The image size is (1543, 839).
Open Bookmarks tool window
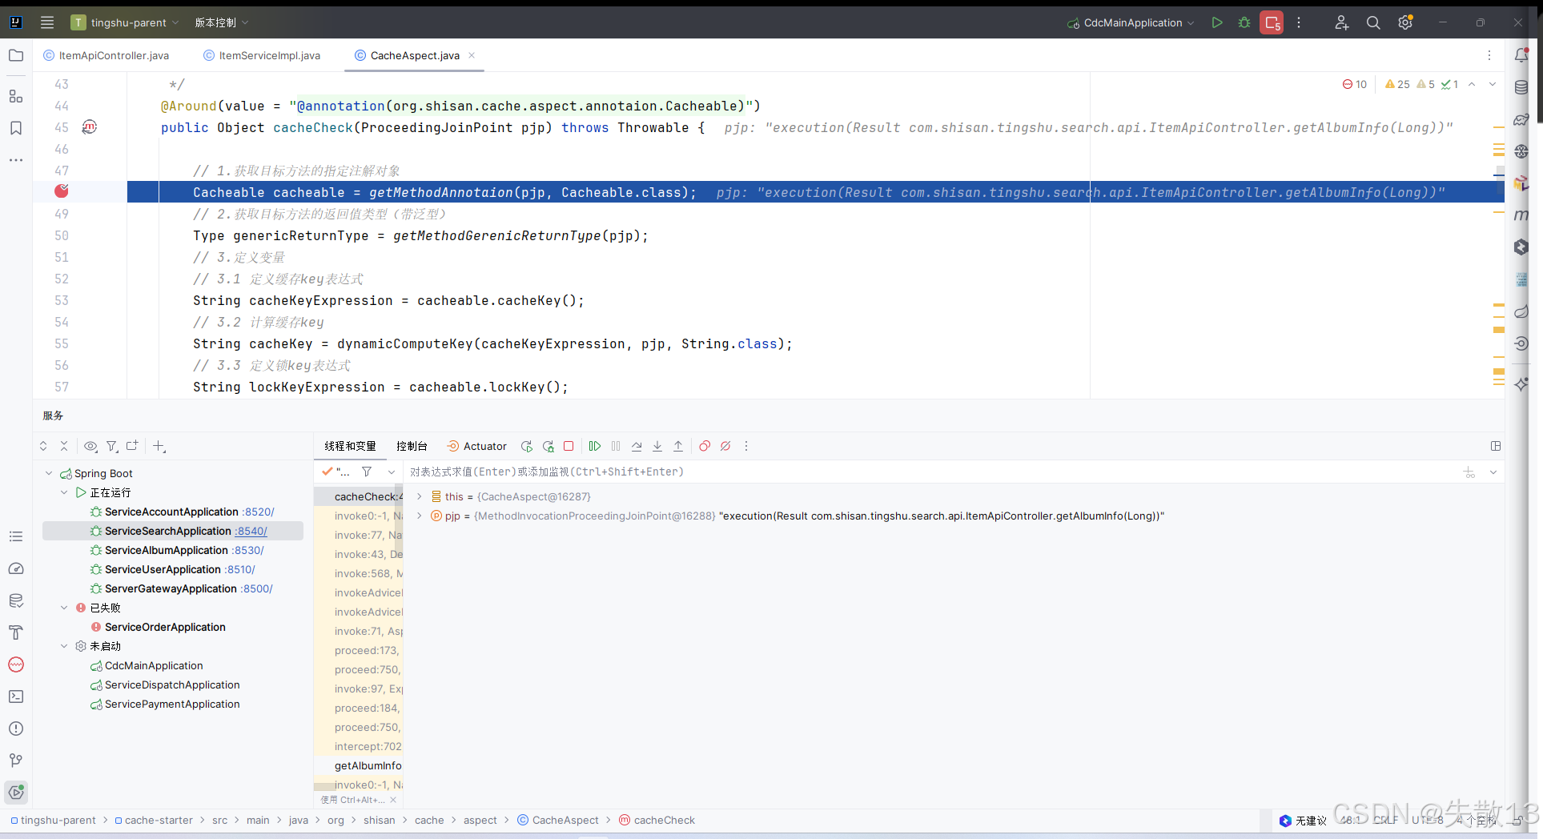pos(16,128)
